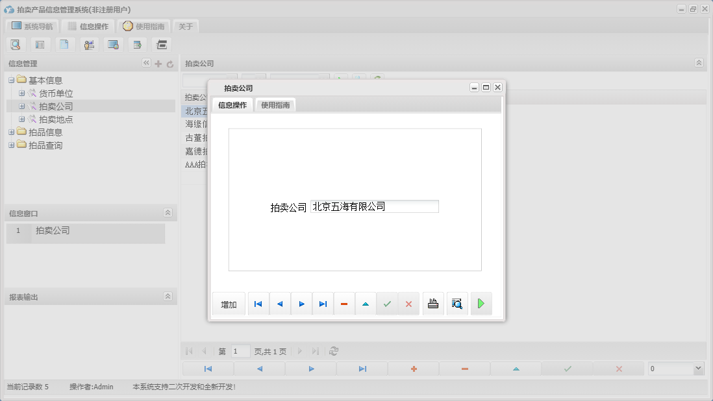713x401 pixels.
Task: Click the green run arrow in the dialog
Action: tap(481, 303)
